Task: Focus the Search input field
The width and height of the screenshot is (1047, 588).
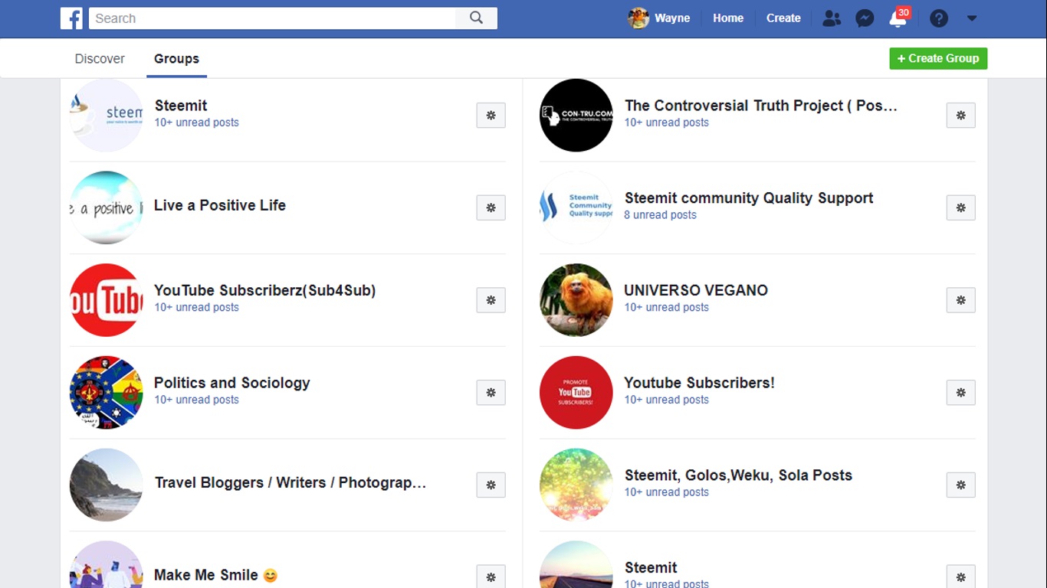Action: (x=272, y=18)
